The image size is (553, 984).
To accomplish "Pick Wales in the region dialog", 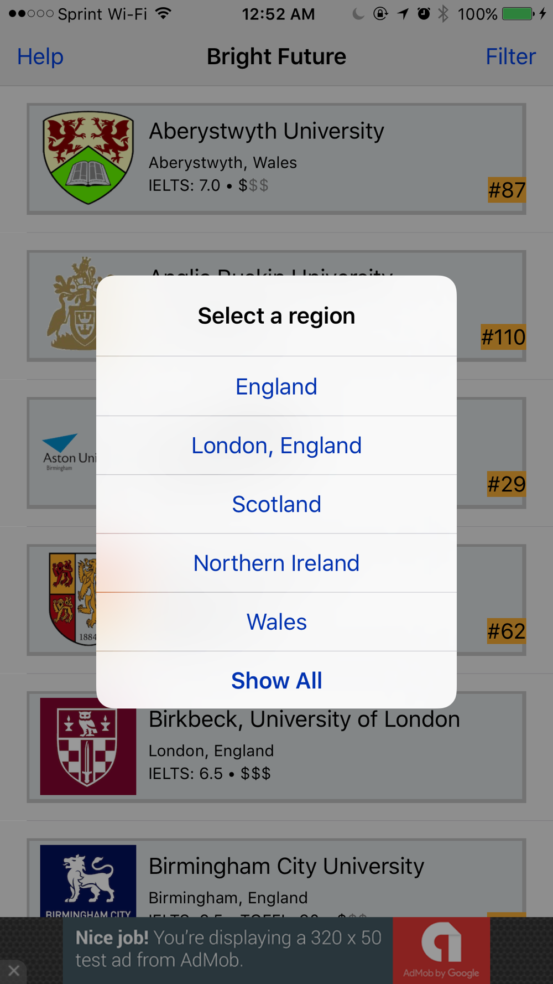I will (276, 622).
